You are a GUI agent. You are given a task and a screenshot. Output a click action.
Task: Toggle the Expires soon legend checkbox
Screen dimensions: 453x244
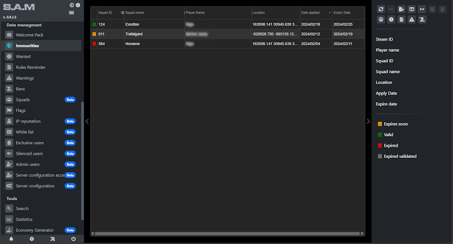[x=380, y=124]
